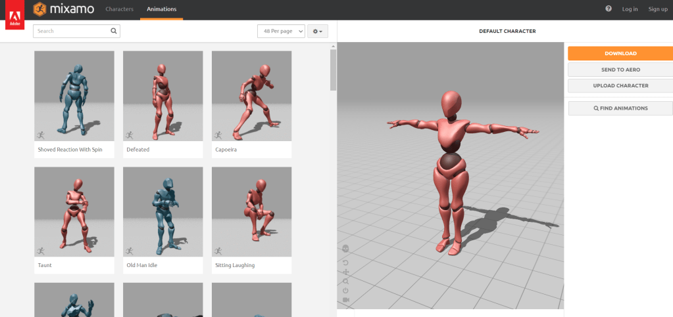This screenshot has width=673, height=317.
Task: Select the Capoeira animation thumbnail
Action: [251, 96]
